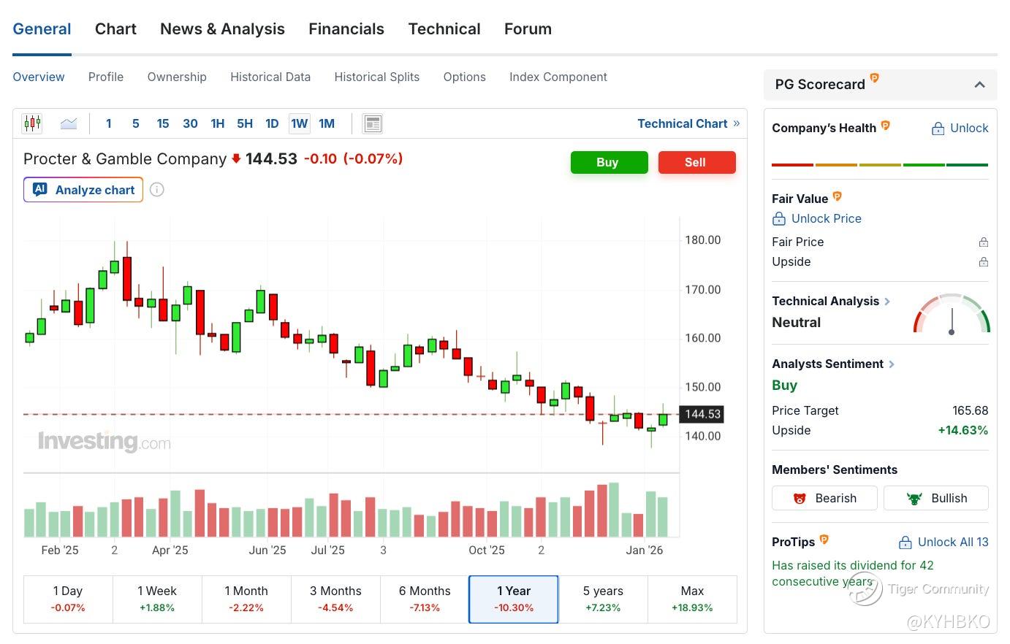Go to the Profile sub-tab
The image size is (1010, 644).
click(106, 77)
